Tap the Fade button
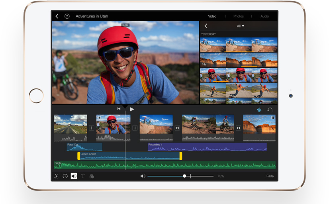 point(270,176)
